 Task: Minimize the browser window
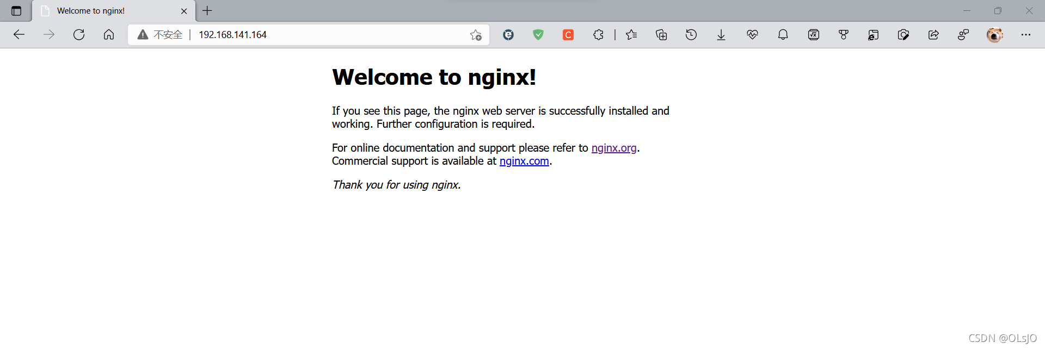coord(967,11)
